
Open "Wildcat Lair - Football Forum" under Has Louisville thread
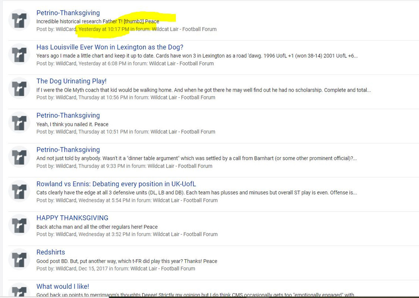point(181,63)
